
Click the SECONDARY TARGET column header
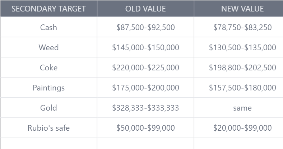pyautogui.click(x=48, y=9)
